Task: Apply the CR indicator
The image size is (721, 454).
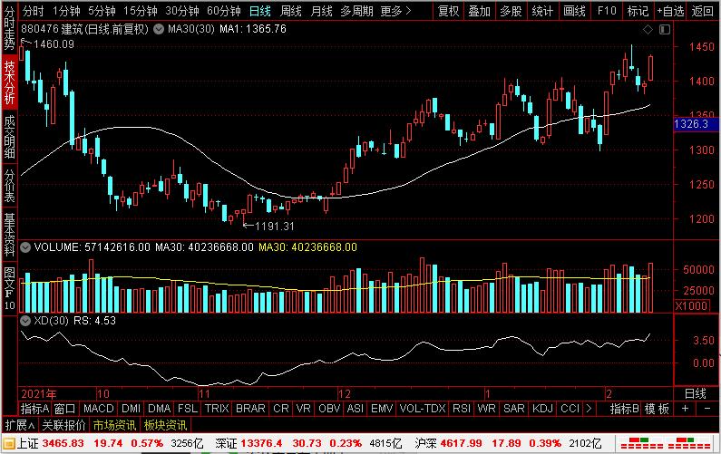Action: 281,409
